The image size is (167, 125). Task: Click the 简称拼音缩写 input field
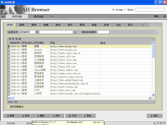103,32
